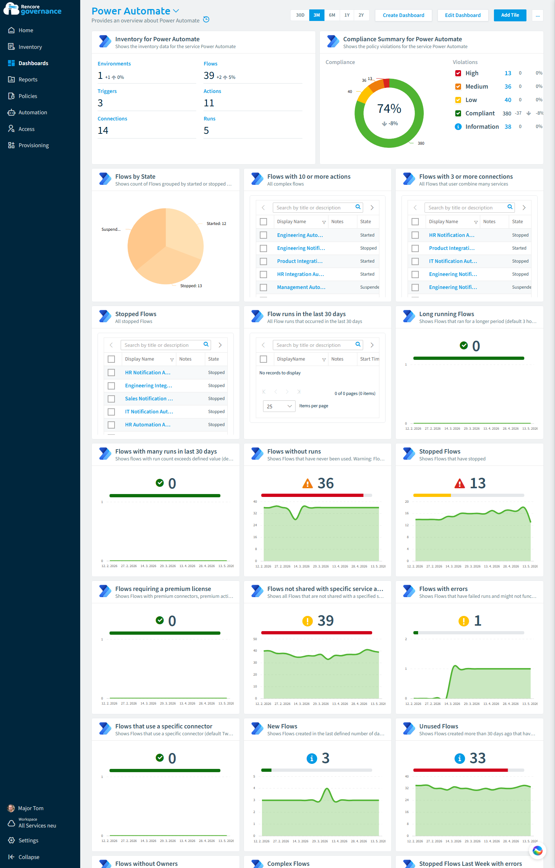This screenshot has height=868, width=555.
Task: Open the Provisioning sidebar icon
Action: click(11, 145)
